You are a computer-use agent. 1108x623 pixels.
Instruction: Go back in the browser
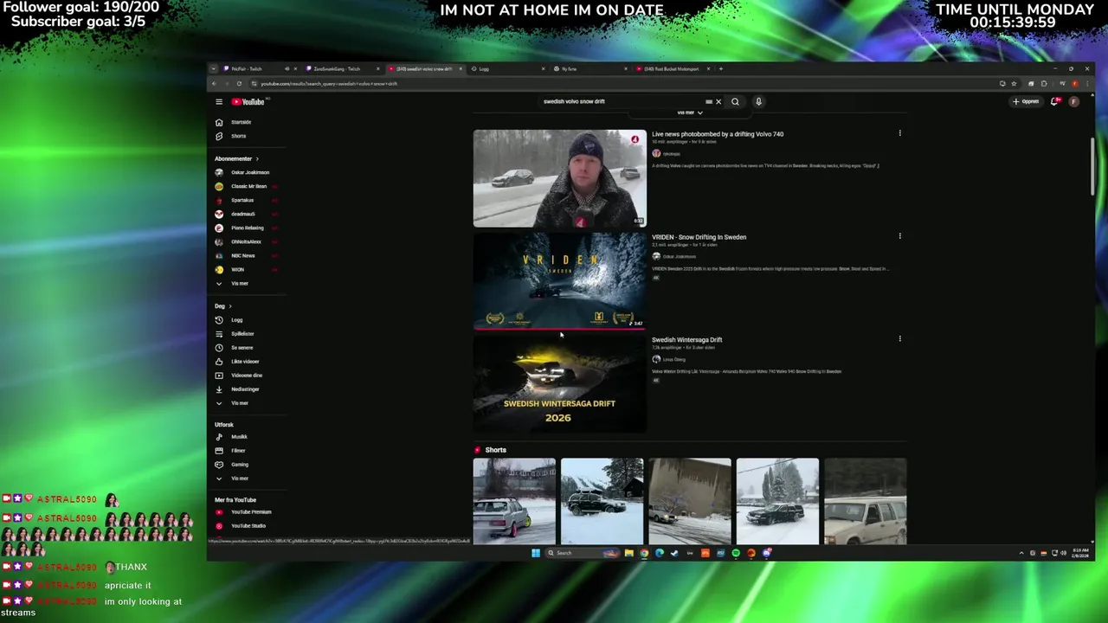[214, 84]
